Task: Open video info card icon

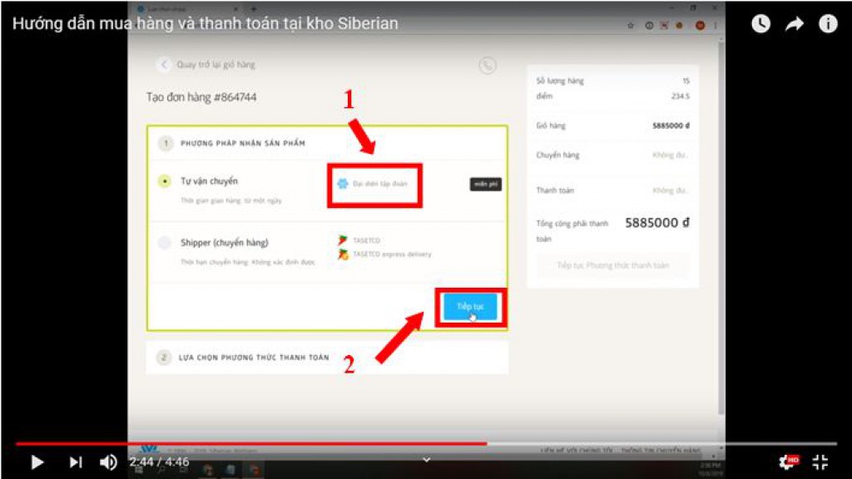Action: coord(828,24)
